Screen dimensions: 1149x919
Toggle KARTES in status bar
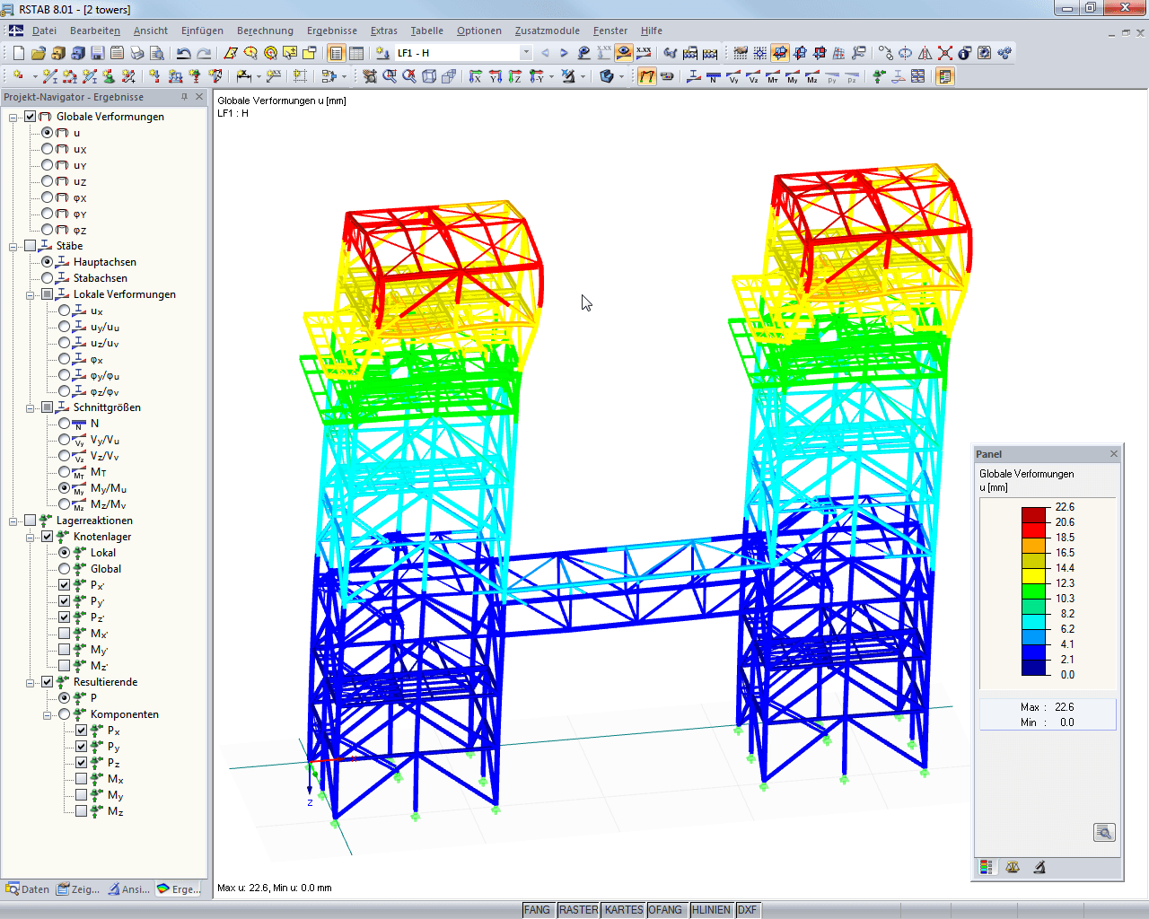624,910
